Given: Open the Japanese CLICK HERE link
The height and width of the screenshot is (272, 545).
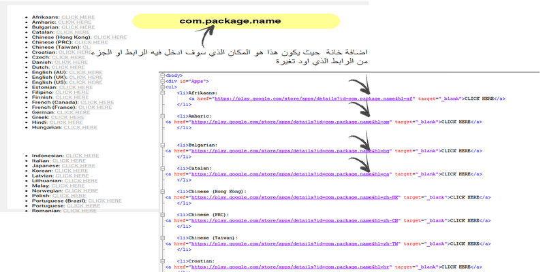Looking at the screenshot, I should 78,166.
